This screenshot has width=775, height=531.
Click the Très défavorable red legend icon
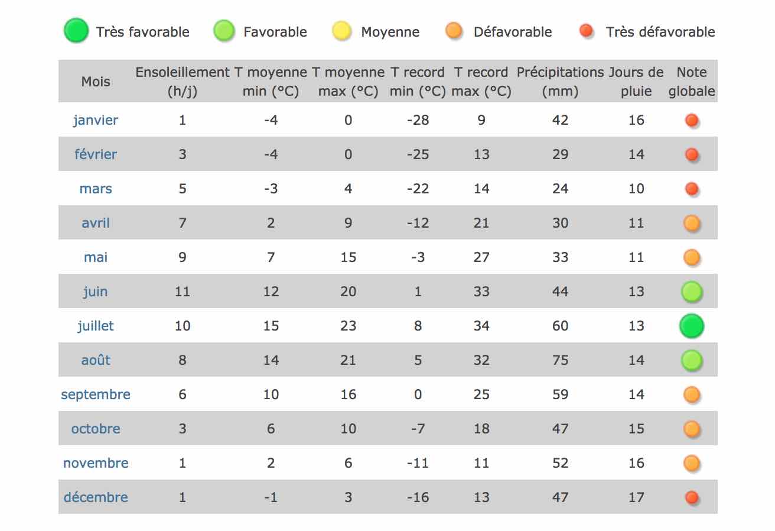click(587, 31)
